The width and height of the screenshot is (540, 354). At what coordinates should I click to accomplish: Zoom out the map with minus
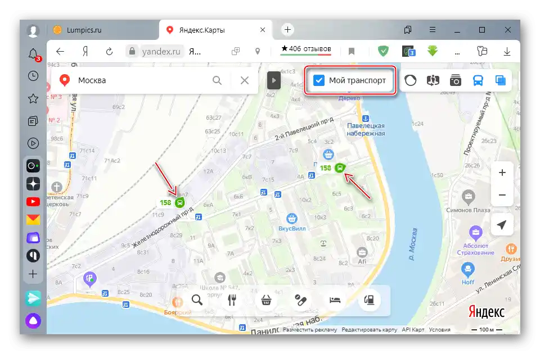coord(502,195)
